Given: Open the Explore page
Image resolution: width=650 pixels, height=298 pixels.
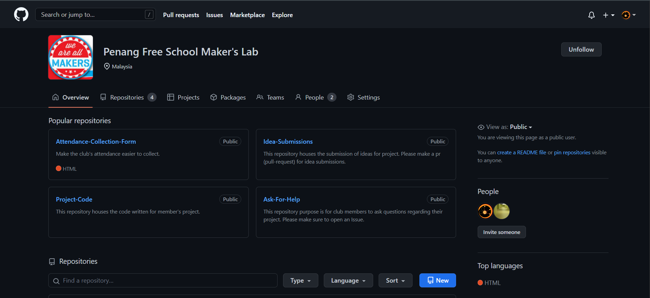Looking at the screenshot, I should (282, 15).
